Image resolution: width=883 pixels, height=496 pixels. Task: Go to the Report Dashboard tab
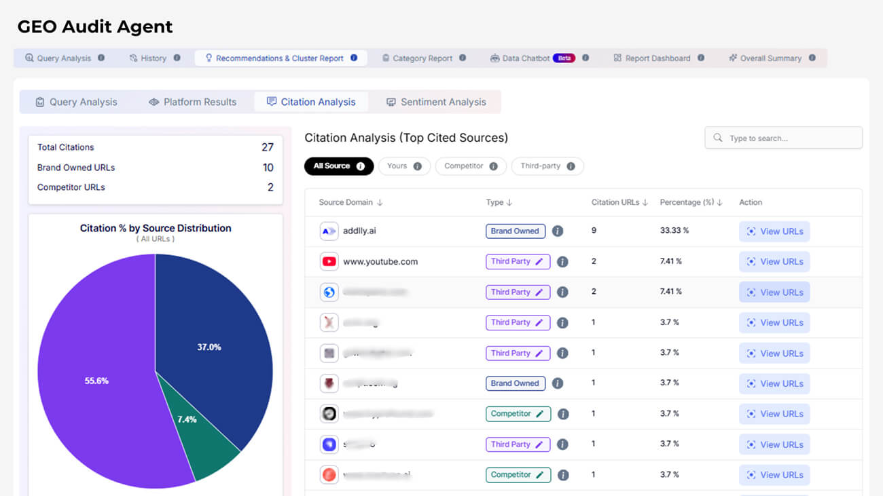[x=651, y=58]
